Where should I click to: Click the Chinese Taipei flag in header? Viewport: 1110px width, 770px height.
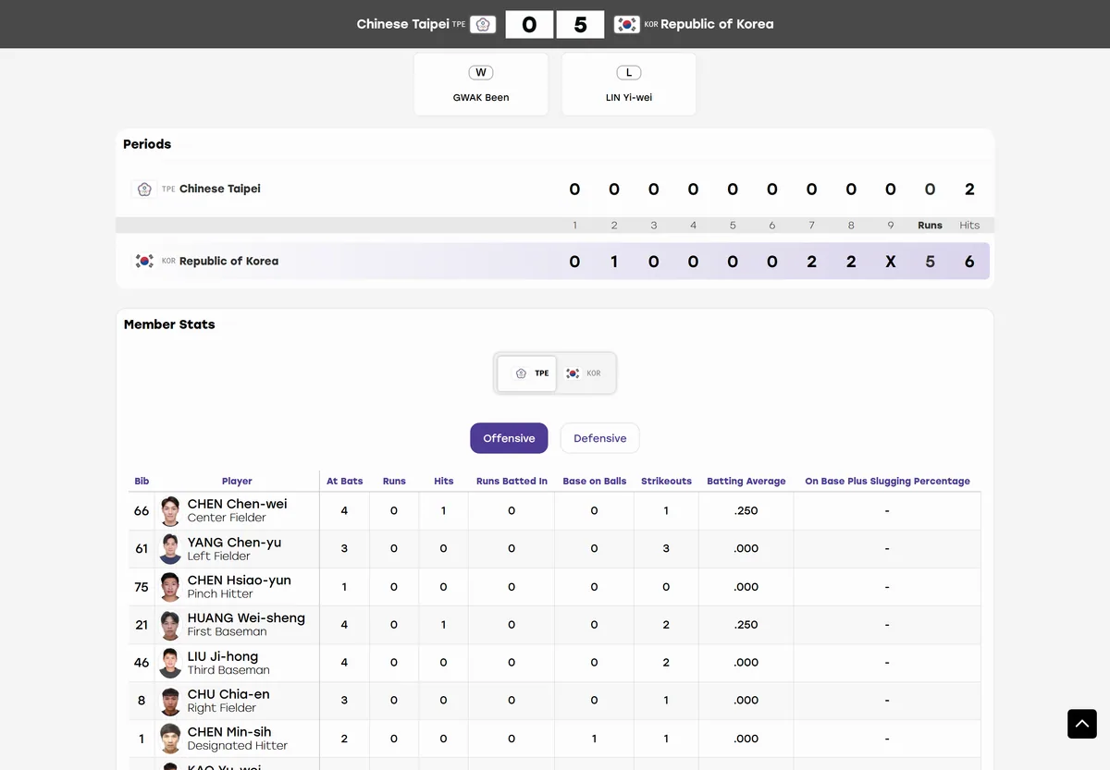(483, 24)
